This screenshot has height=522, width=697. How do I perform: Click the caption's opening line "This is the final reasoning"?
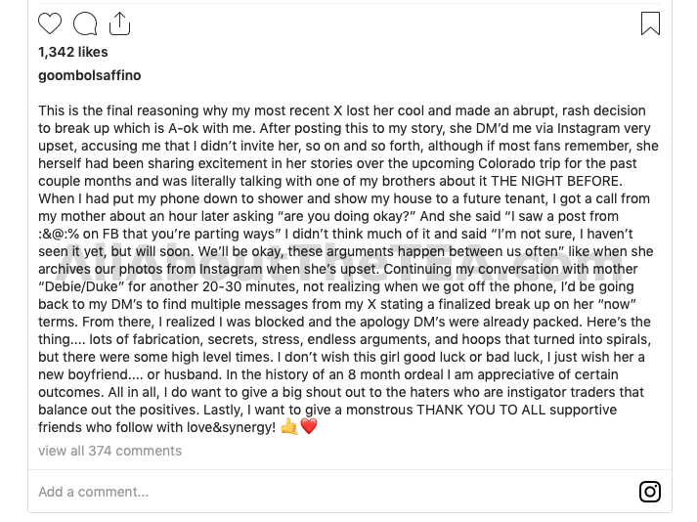[118, 110]
